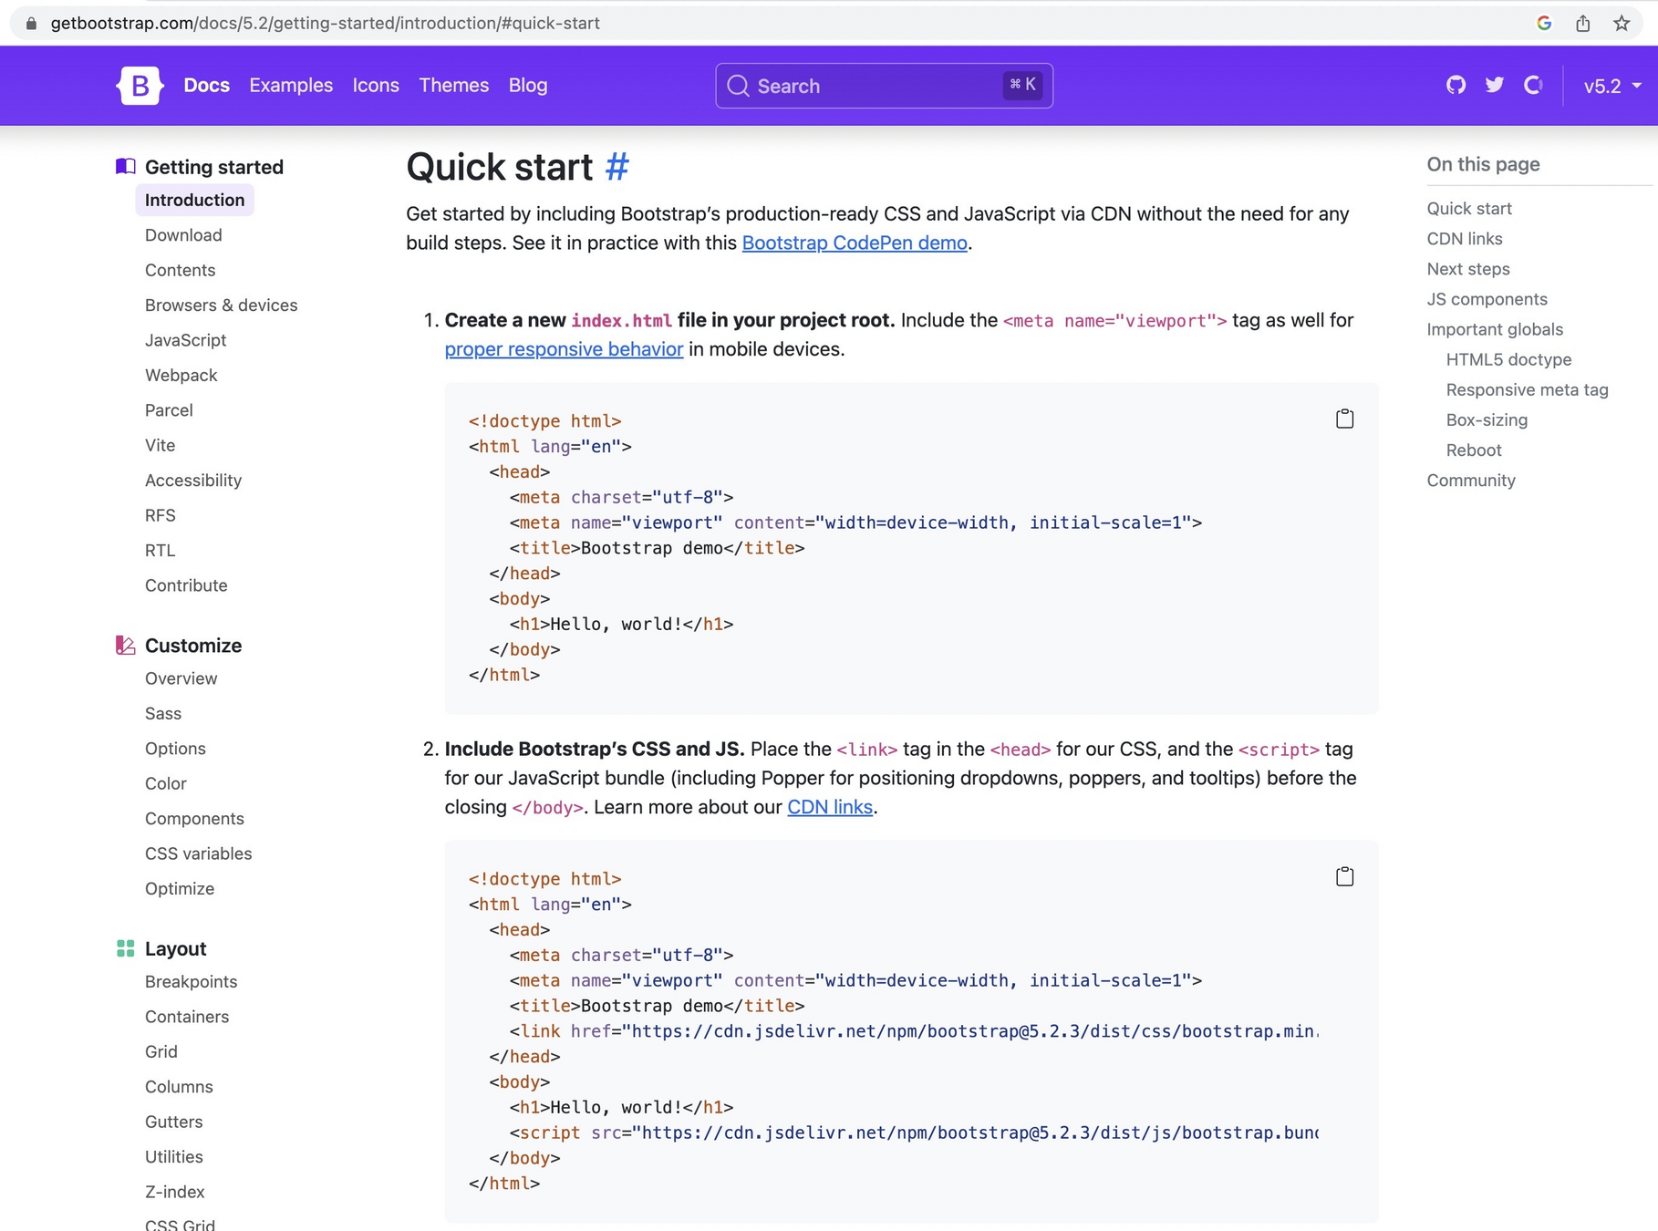Open Components under Customize
Image resolution: width=1658 pixels, height=1231 pixels.
[194, 819]
